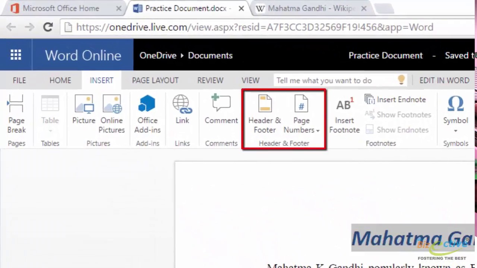This screenshot has width=477, height=268.
Task: Click Insert Endnote
Action: tap(395, 99)
